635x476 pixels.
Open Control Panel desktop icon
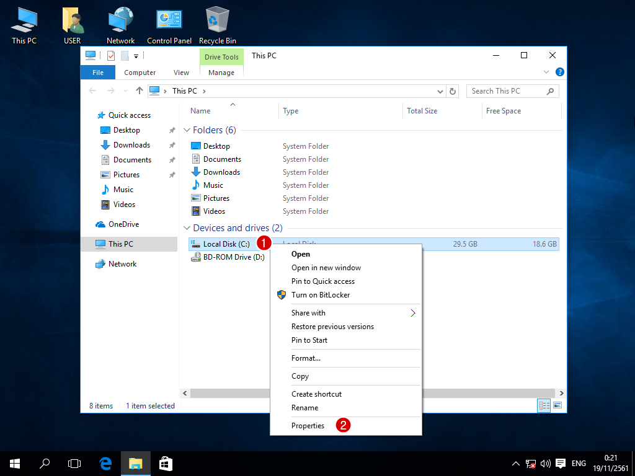click(x=169, y=26)
